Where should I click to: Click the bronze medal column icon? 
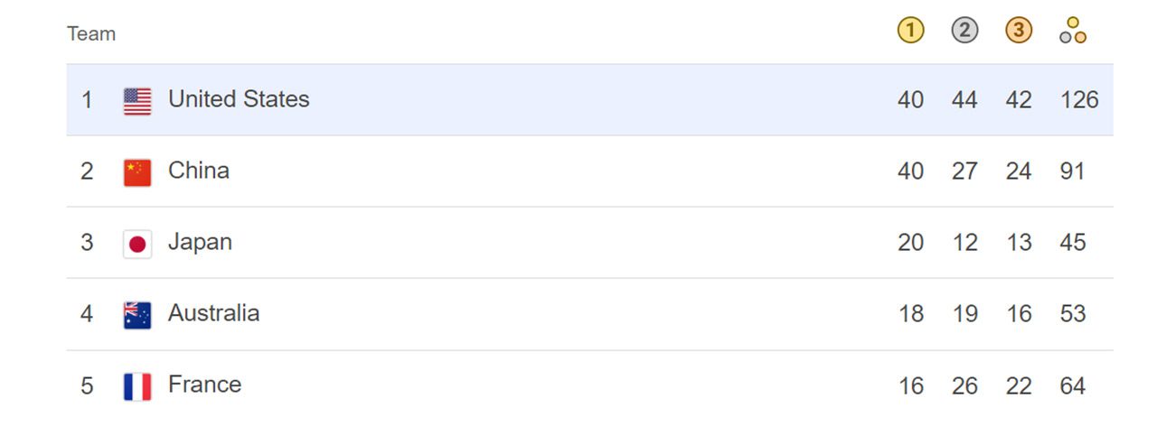pos(1019,31)
